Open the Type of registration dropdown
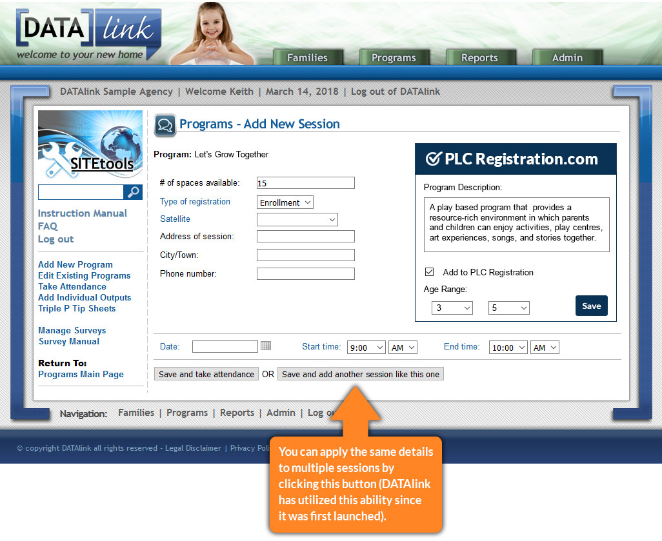The image size is (662, 541). coord(285,202)
